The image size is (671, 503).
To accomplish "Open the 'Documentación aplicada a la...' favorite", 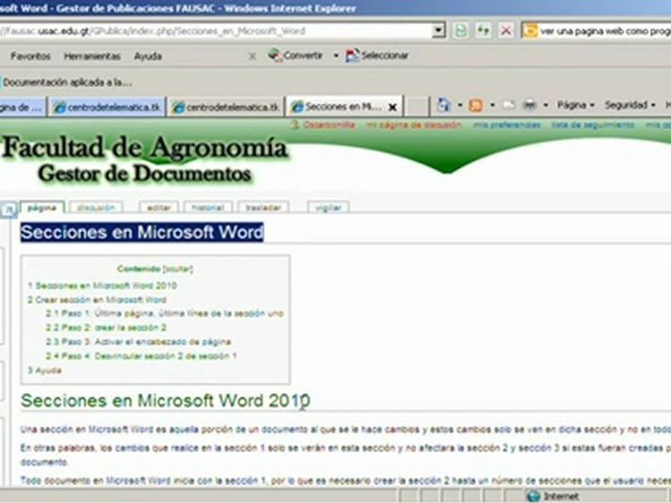I will tap(66, 82).
